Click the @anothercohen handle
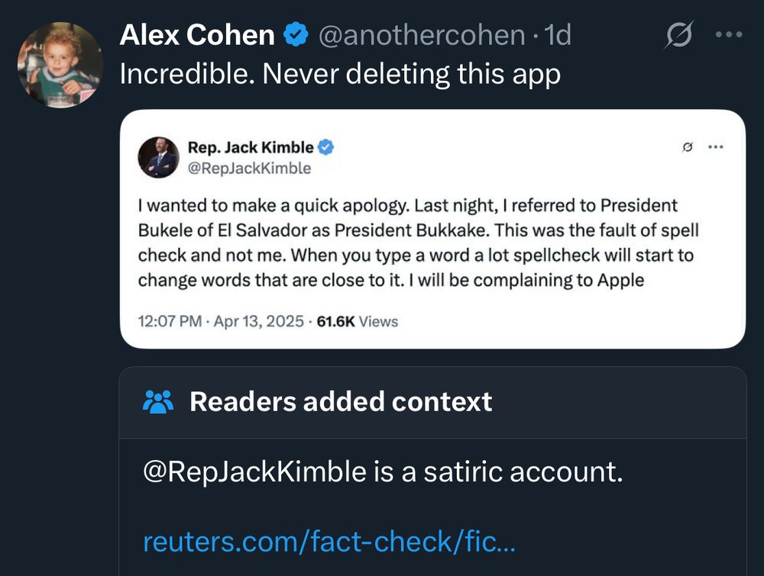Screen dimensions: 764x576 point(421,35)
